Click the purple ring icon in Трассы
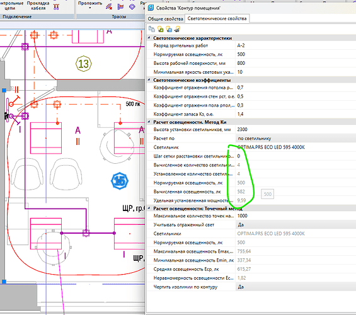This screenshot has width=356, height=315. point(132,7)
